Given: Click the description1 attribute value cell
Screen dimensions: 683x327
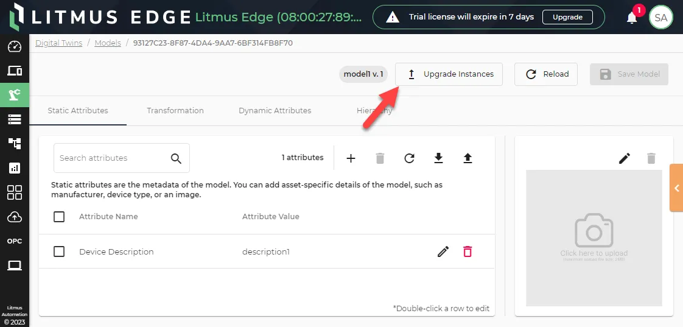Looking at the screenshot, I should (x=265, y=251).
